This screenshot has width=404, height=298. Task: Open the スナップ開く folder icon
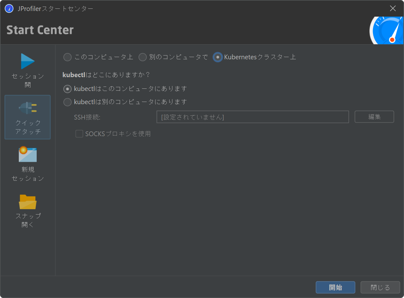(28, 202)
